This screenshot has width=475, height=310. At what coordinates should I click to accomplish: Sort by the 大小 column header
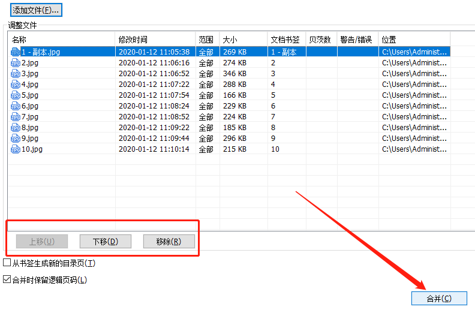243,40
